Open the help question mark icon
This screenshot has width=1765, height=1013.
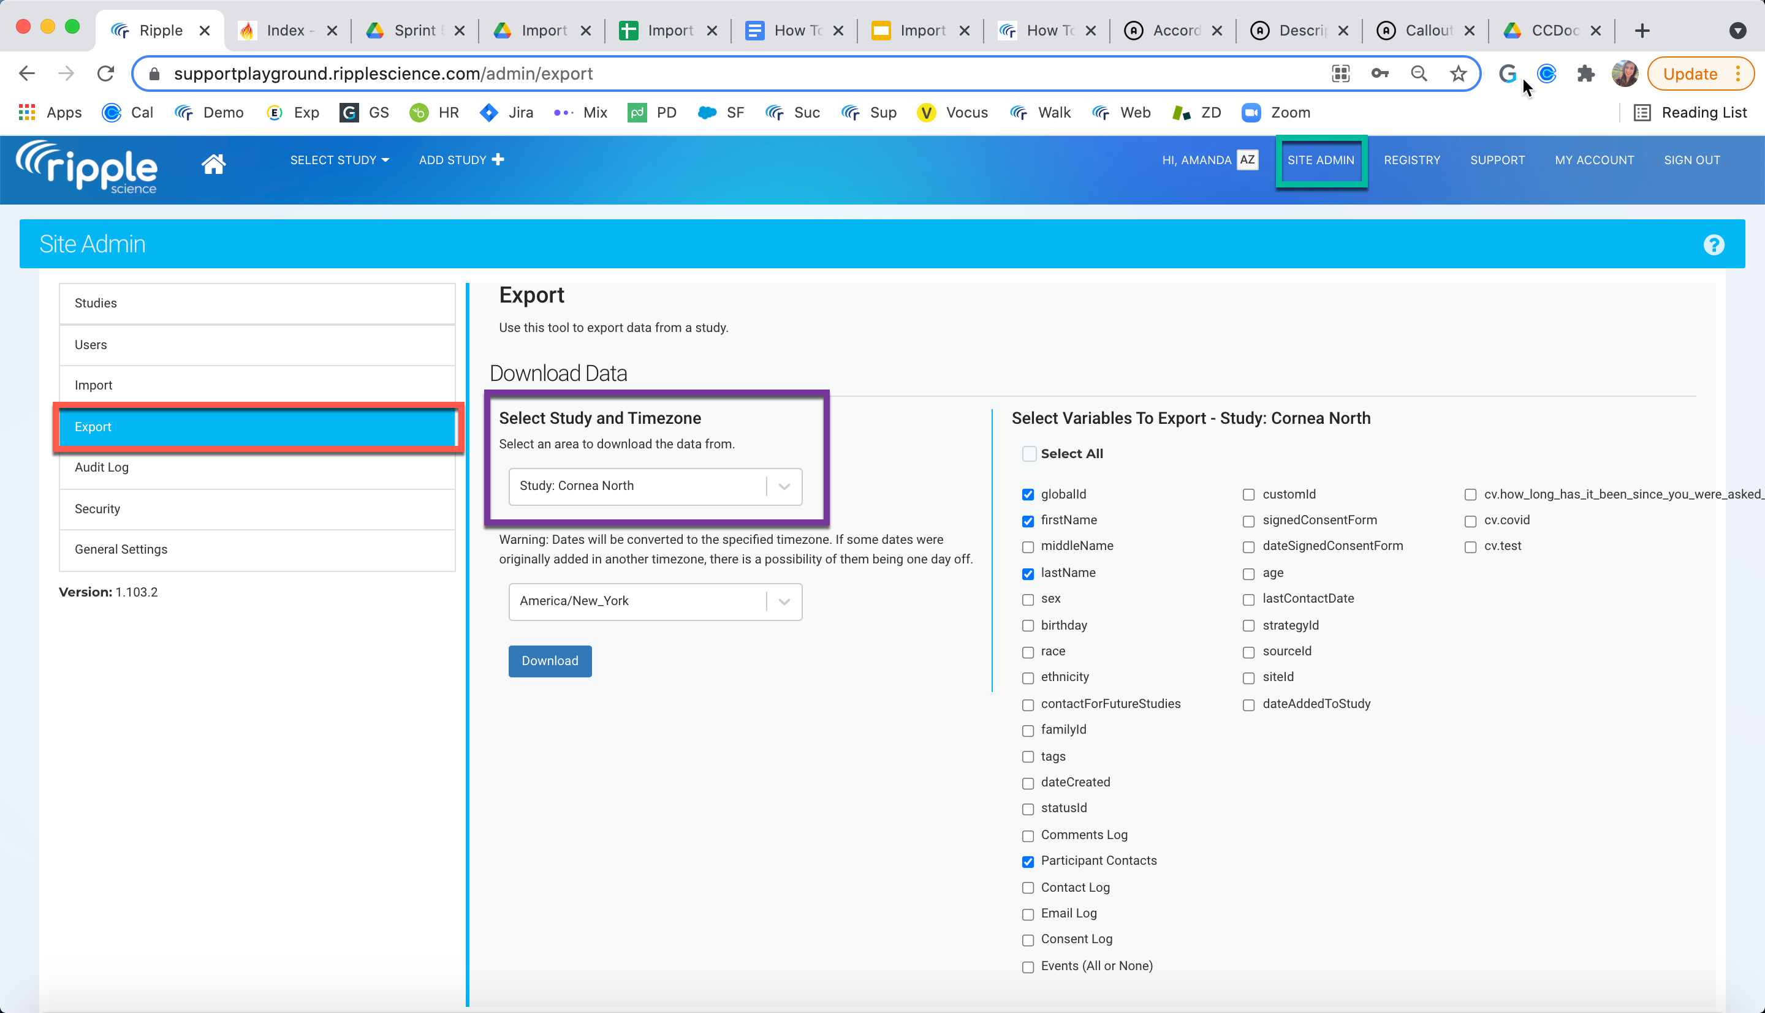point(1714,245)
